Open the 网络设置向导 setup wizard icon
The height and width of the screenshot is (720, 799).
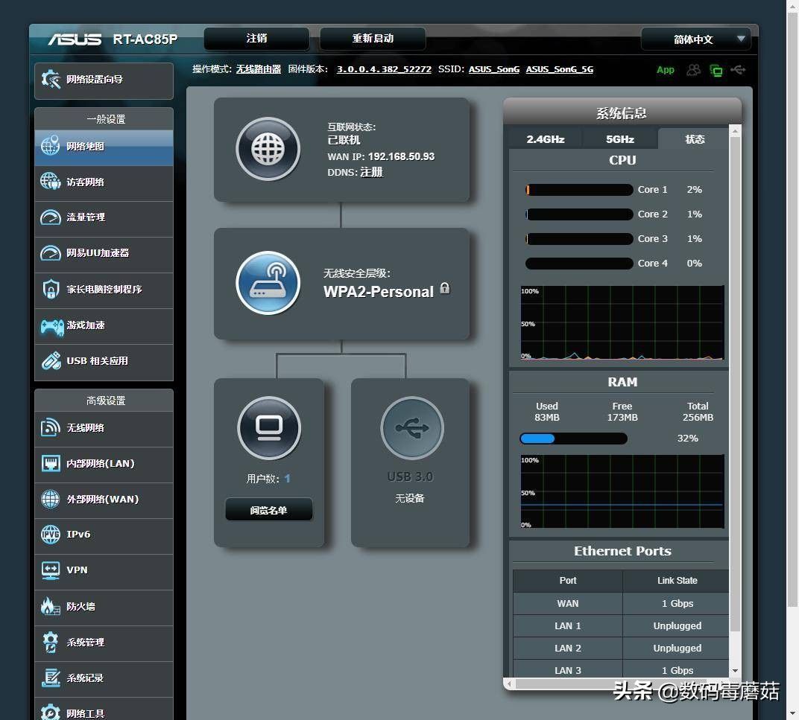(x=51, y=79)
